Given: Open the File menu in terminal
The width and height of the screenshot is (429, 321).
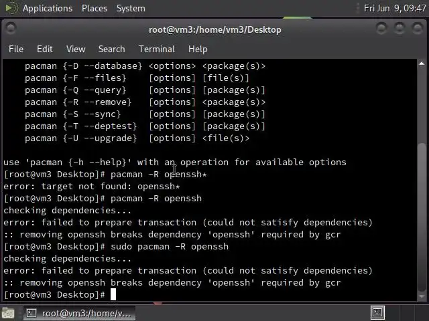Looking at the screenshot, I should [x=15, y=49].
